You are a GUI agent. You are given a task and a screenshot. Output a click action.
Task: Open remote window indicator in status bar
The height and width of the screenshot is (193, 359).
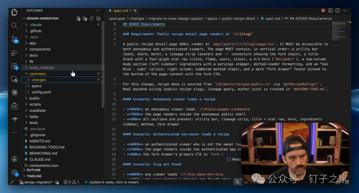12,182
